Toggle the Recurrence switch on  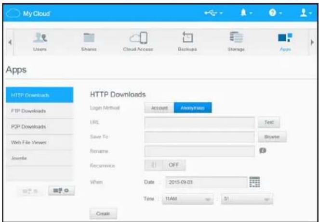pyautogui.click(x=165, y=165)
